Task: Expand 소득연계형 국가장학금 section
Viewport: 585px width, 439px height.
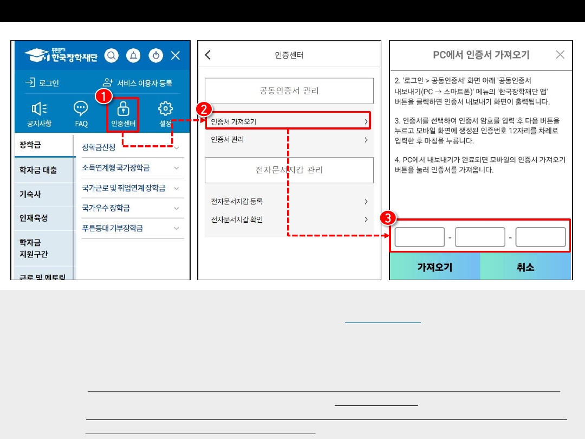Action: coord(130,168)
